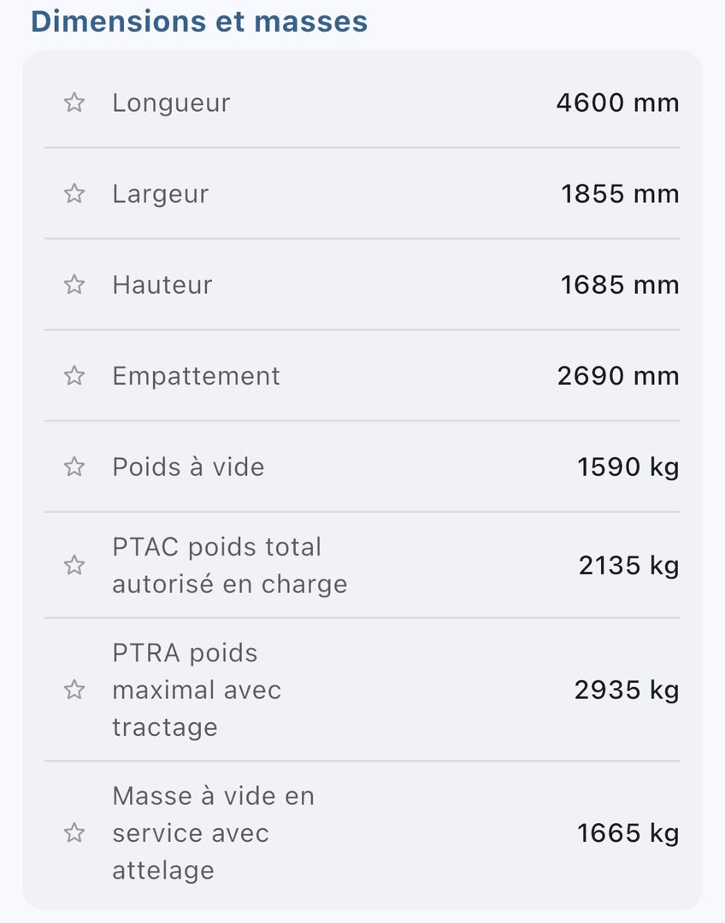
Task: Mark Empattement as favorite
Action: pos(74,375)
